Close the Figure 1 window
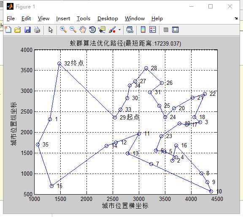 tap(229, 6)
